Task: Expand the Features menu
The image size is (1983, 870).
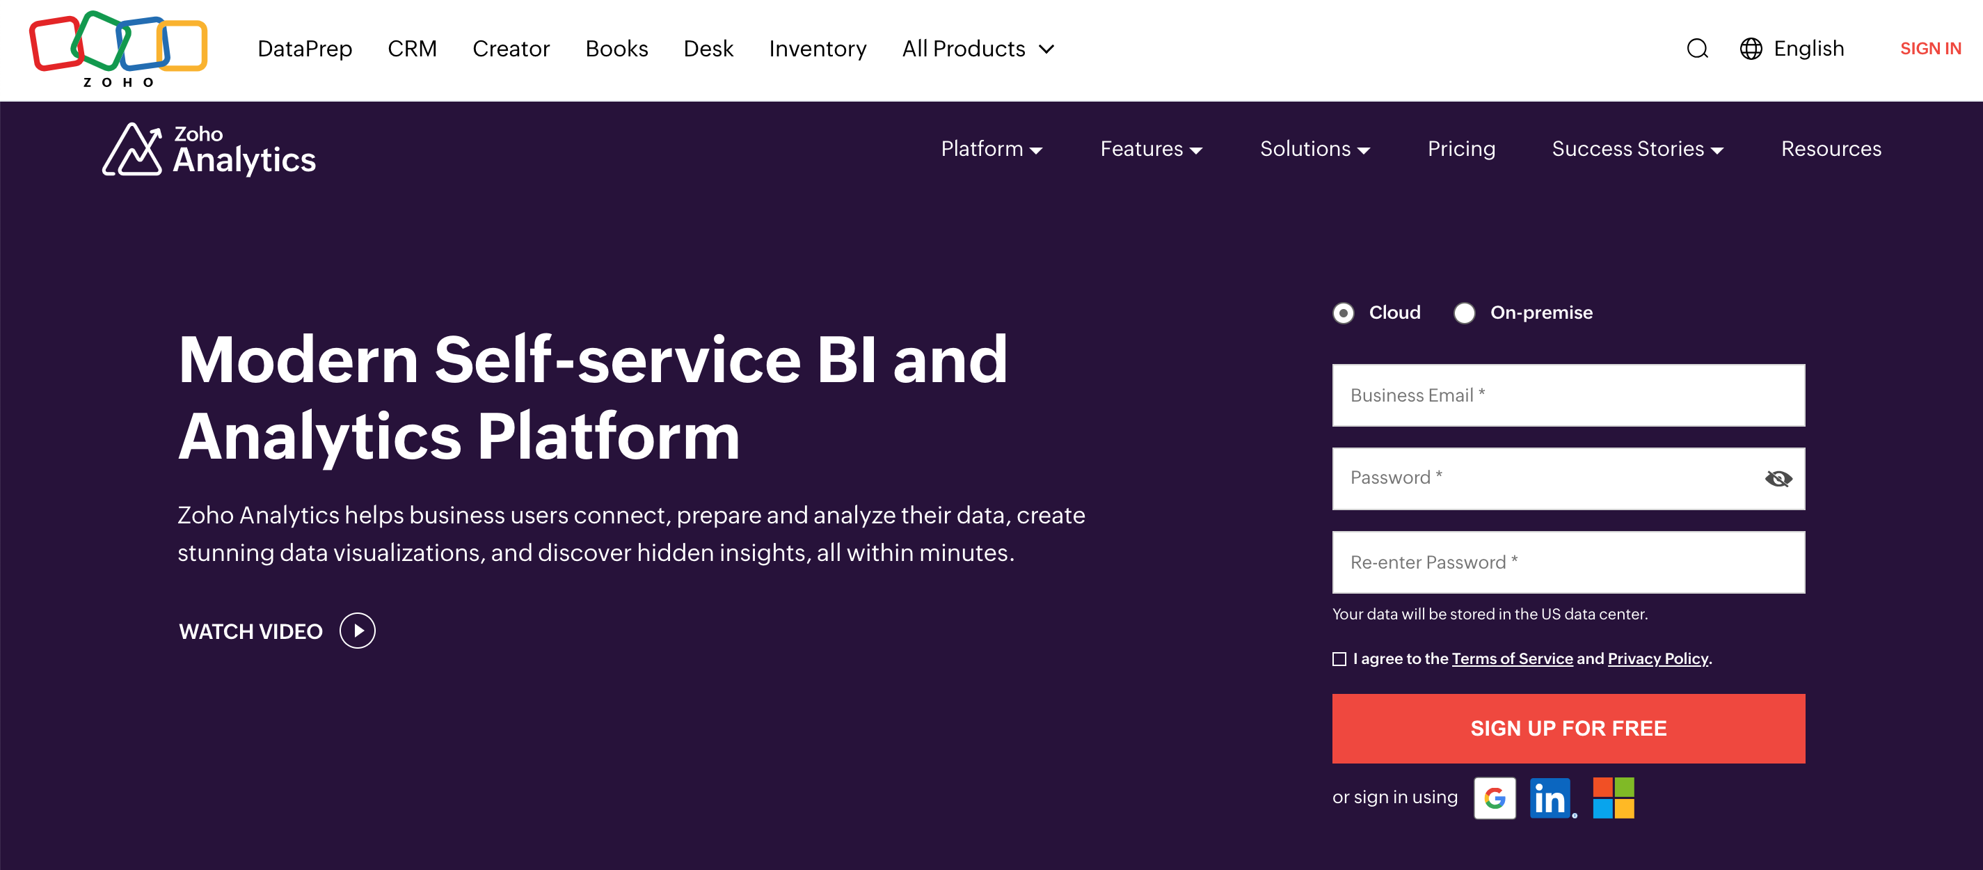Action: [x=1151, y=148]
